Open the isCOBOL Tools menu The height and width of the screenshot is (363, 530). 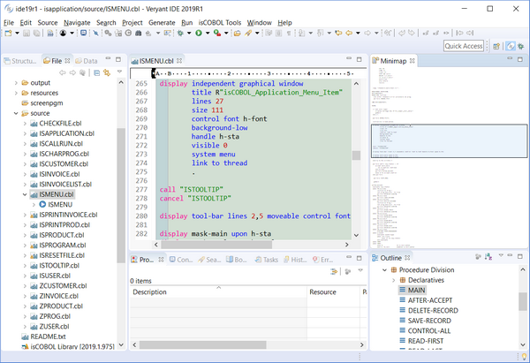[219, 21]
